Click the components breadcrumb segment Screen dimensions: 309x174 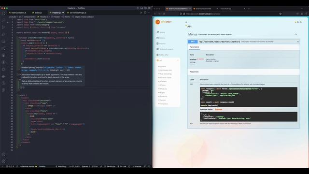pyautogui.click(x=29, y=17)
